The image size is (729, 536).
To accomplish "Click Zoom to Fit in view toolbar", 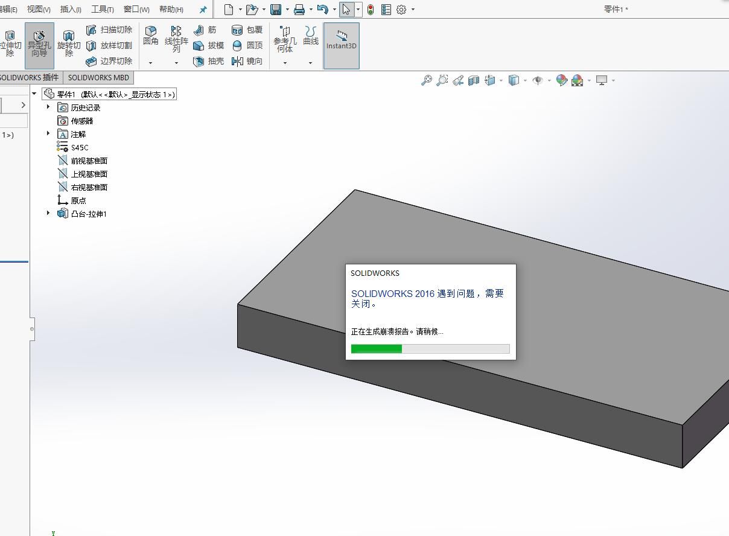I will click(x=426, y=80).
